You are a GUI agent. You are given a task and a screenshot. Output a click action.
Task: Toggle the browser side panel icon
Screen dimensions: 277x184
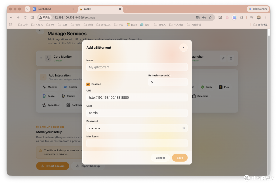tap(32, 17)
